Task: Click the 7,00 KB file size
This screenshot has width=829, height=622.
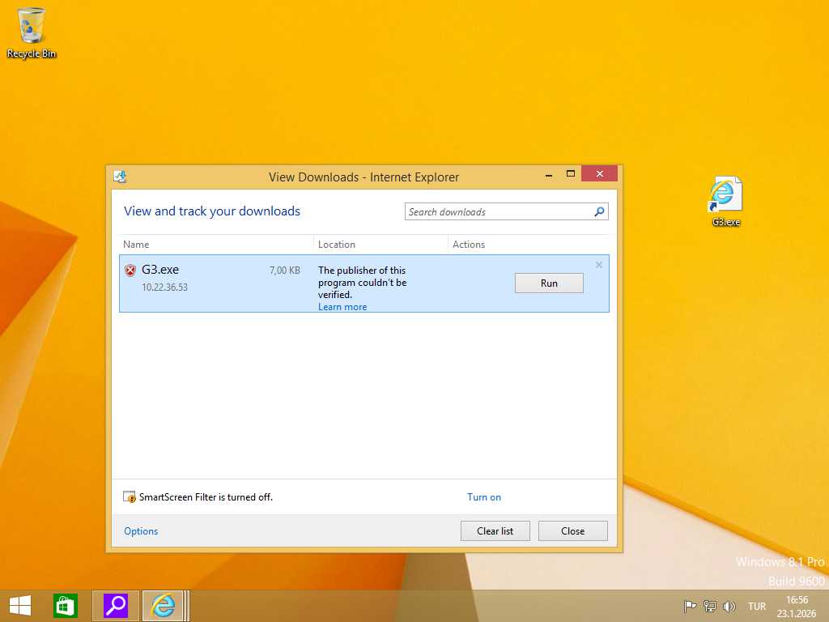Action: (284, 271)
